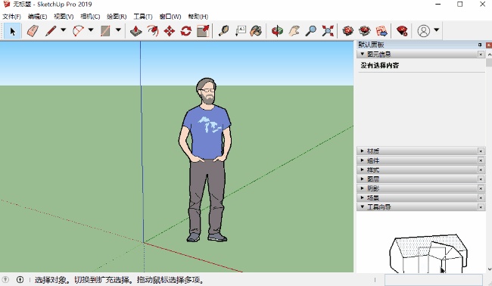Open the Extension Manager
The width and height of the screenshot is (492, 286).
402,31
